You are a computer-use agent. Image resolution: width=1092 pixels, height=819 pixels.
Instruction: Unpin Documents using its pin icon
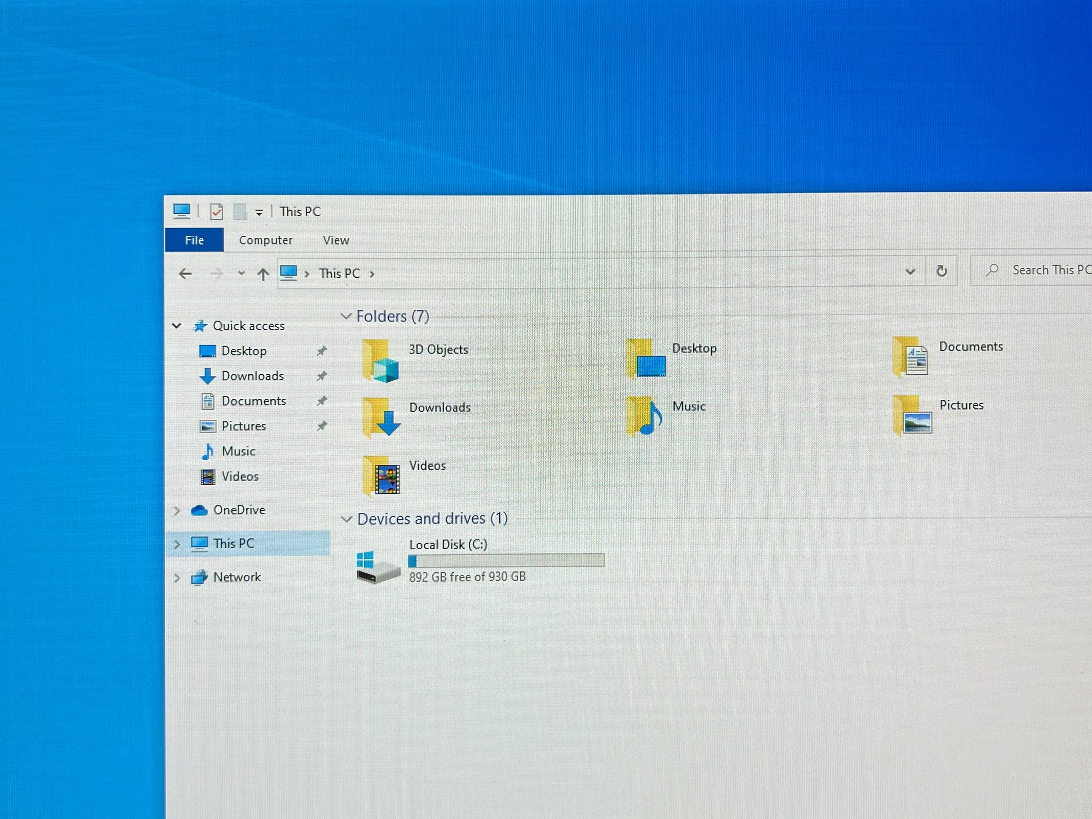pos(322,401)
